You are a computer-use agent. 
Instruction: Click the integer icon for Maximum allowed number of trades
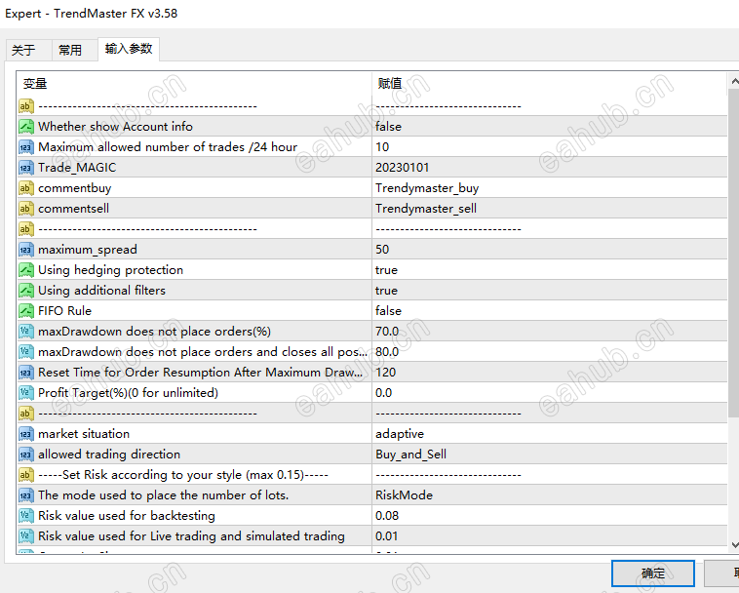pyautogui.click(x=26, y=147)
